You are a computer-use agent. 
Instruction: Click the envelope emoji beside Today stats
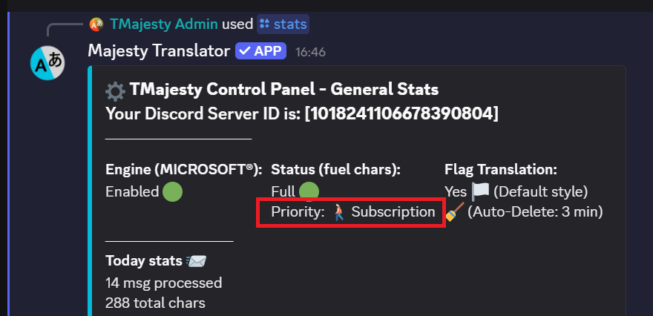point(197,260)
